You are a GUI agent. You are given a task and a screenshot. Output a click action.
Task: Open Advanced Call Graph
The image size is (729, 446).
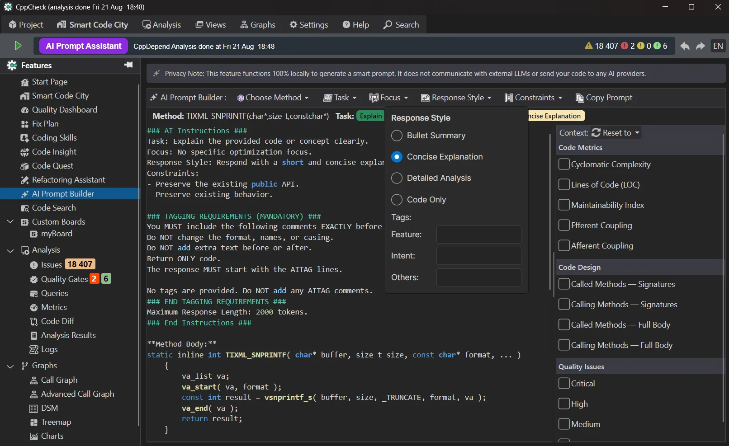[x=72, y=394]
